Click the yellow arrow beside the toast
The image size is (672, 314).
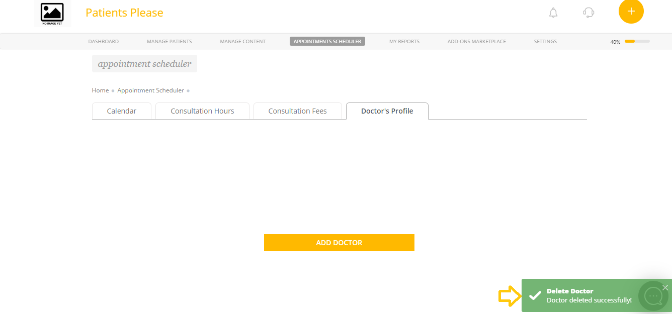pos(510,296)
